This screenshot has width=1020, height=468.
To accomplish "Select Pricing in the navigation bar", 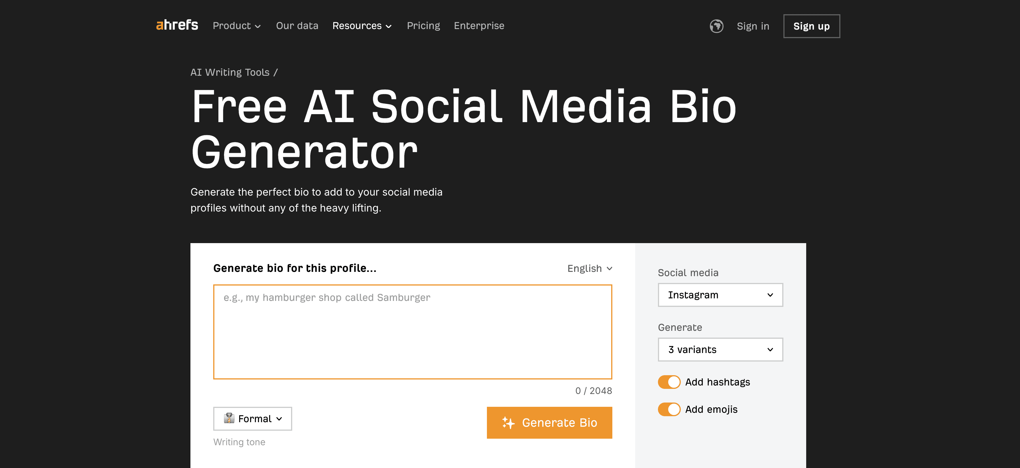I will click(423, 26).
